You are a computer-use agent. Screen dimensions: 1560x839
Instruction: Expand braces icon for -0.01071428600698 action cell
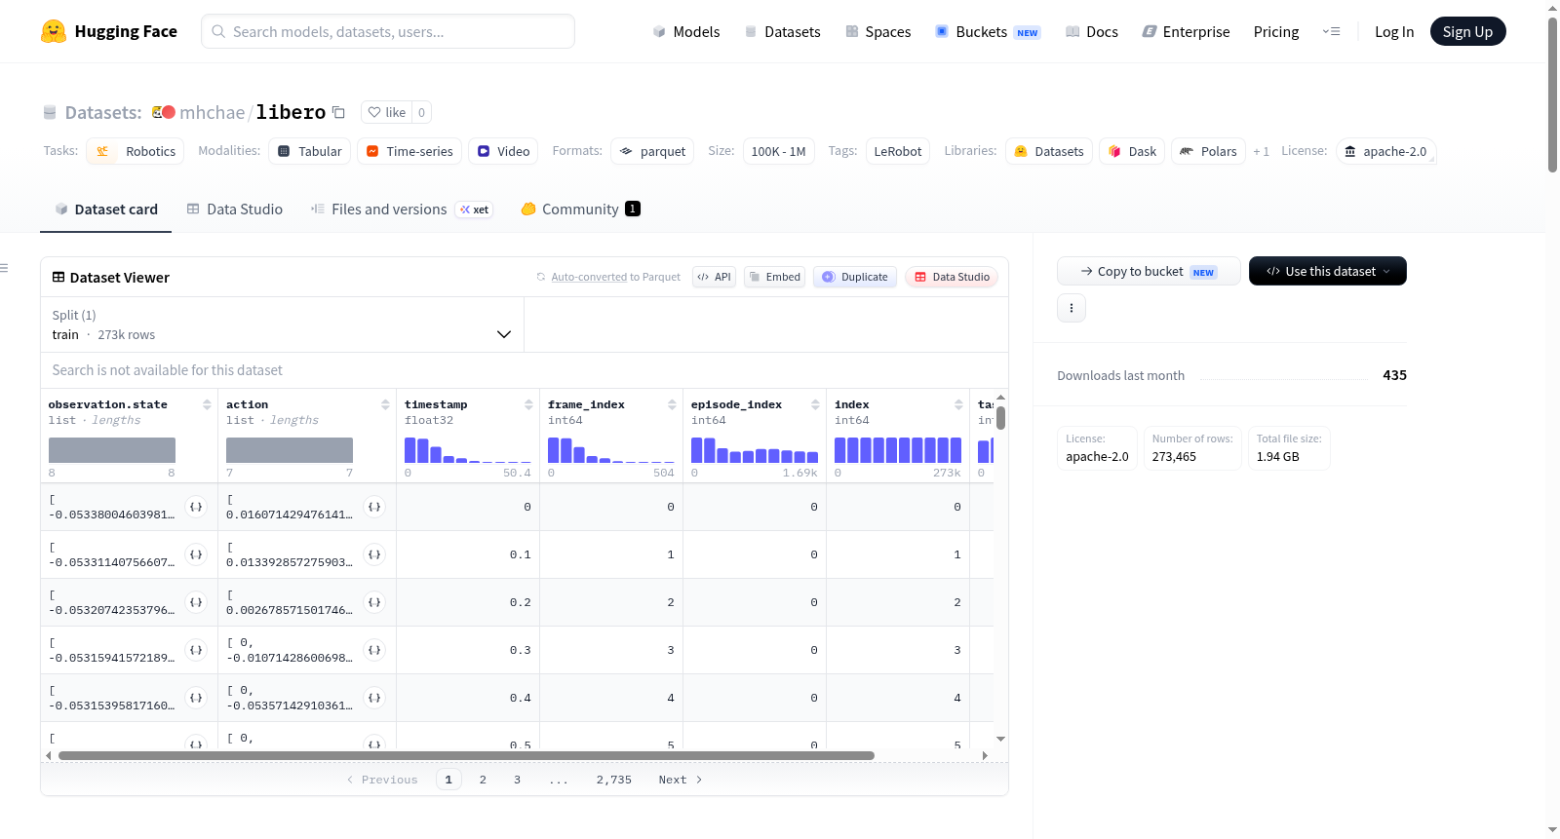click(374, 650)
